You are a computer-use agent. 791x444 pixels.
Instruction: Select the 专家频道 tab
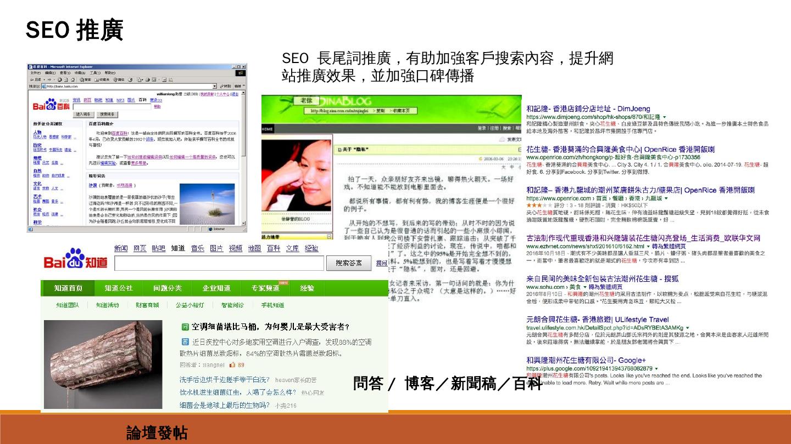(266, 288)
